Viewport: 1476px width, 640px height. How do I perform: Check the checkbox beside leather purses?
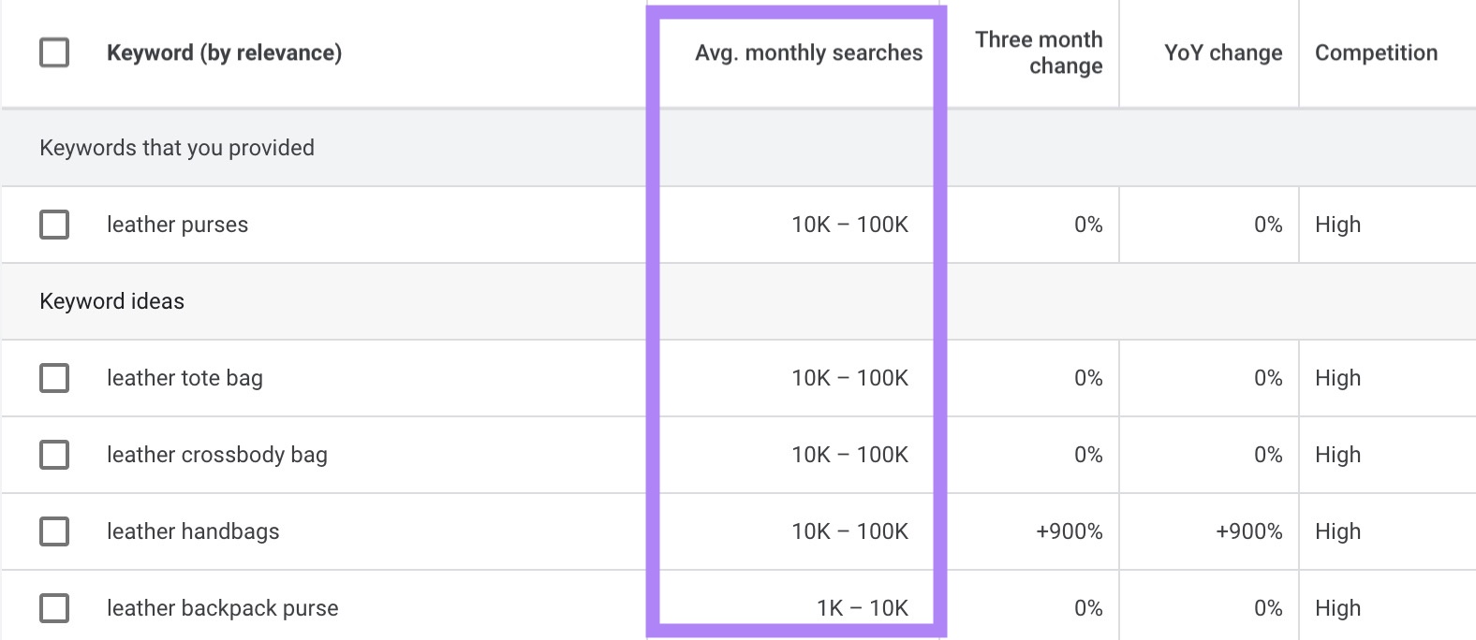[x=53, y=225]
